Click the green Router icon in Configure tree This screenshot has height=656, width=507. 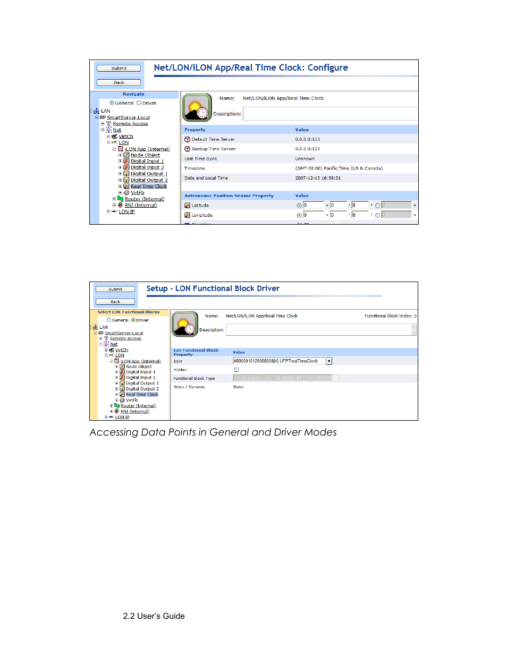click(x=121, y=199)
